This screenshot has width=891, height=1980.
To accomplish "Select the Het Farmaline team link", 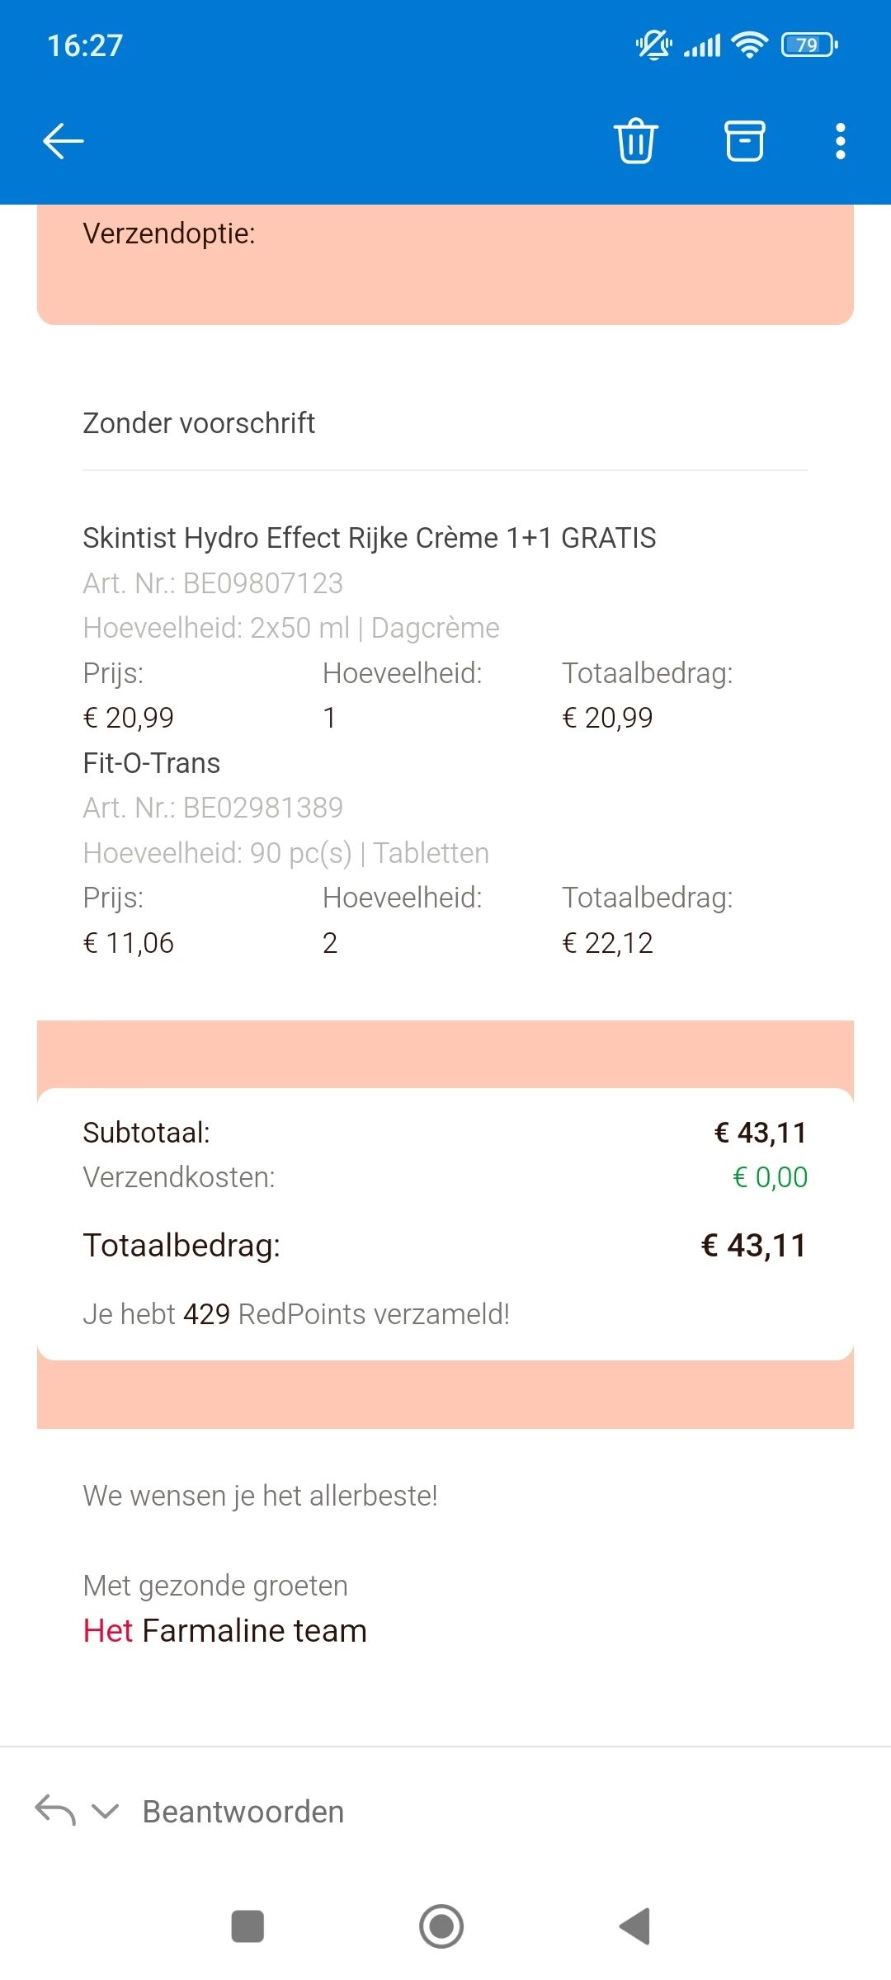I will click(224, 1629).
